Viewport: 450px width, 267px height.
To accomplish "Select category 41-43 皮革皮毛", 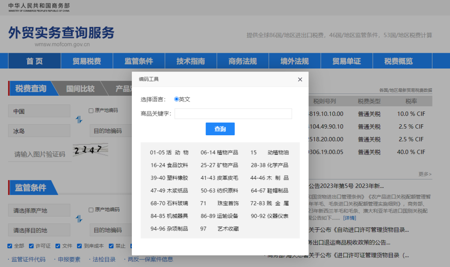I will 219,178.
